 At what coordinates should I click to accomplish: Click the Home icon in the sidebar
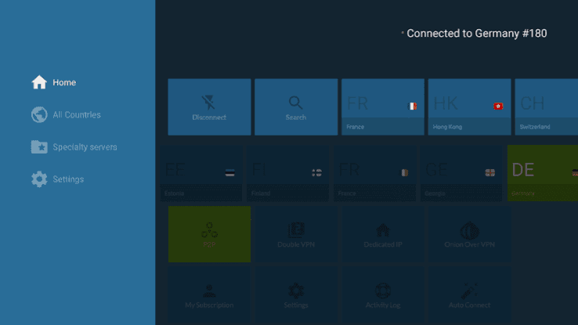click(x=39, y=82)
